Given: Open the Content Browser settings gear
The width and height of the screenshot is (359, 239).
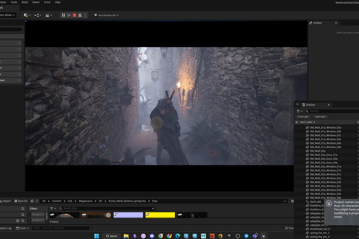Looking at the screenshot, I should pos(292,201).
